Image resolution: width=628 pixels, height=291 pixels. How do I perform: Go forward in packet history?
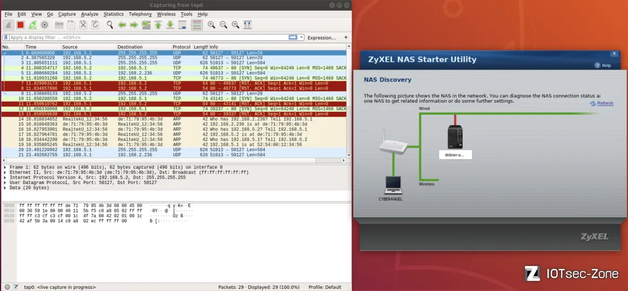pos(134,25)
